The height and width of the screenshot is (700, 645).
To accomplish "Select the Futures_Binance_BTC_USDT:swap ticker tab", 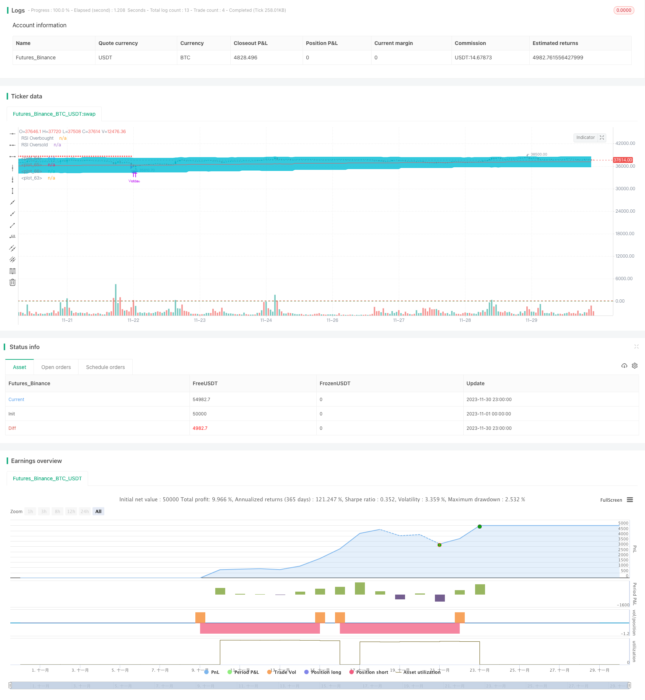I will [x=54, y=114].
